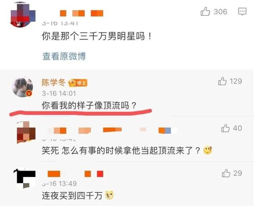This screenshot has height=206, width=254.
Task: Tap the reply 你看我的样子像顶流吗？
Action: (89, 105)
